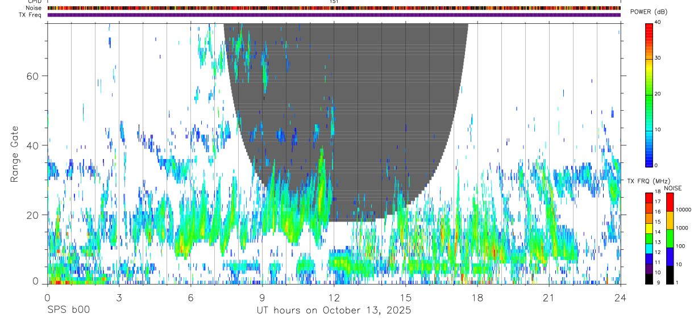The image size is (698, 322).
Task: Click the 40 tick on POWER scale
Action: pyautogui.click(x=658, y=23)
